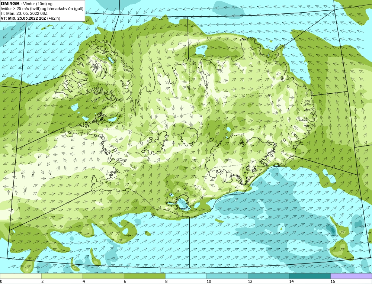Click the 'Vindur (10m) og' header text
Screen dimensions: 372x284
[x=38, y=4]
